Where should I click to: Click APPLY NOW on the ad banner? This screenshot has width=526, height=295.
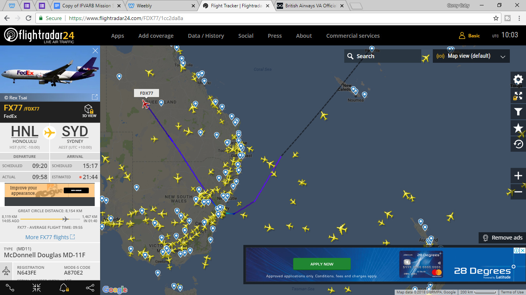pyautogui.click(x=322, y=264)
